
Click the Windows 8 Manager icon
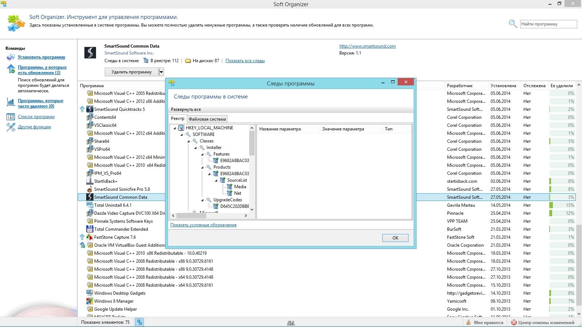(x=90, y=301)
